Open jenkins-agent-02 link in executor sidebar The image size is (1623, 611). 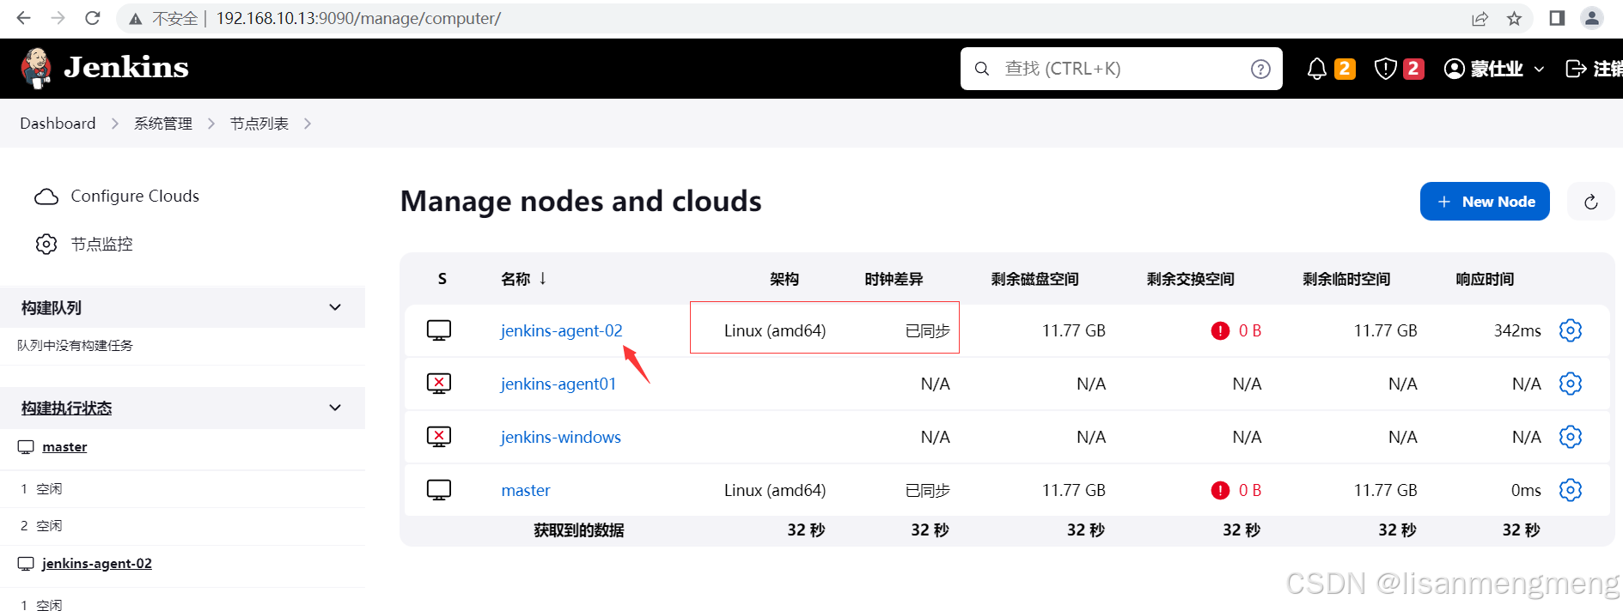97,564
